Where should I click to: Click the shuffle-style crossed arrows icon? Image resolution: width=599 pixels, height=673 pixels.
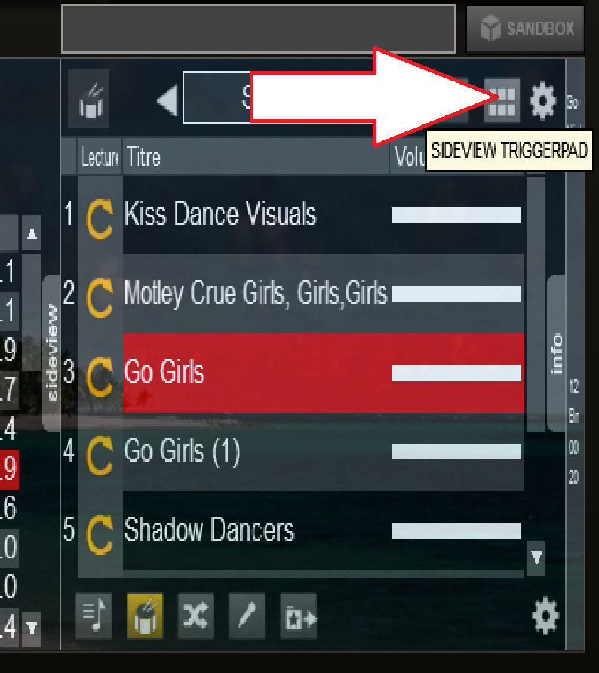(195, 616)
